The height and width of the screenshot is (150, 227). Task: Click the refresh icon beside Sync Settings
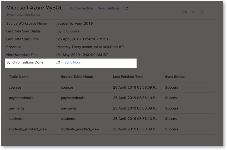126,8
